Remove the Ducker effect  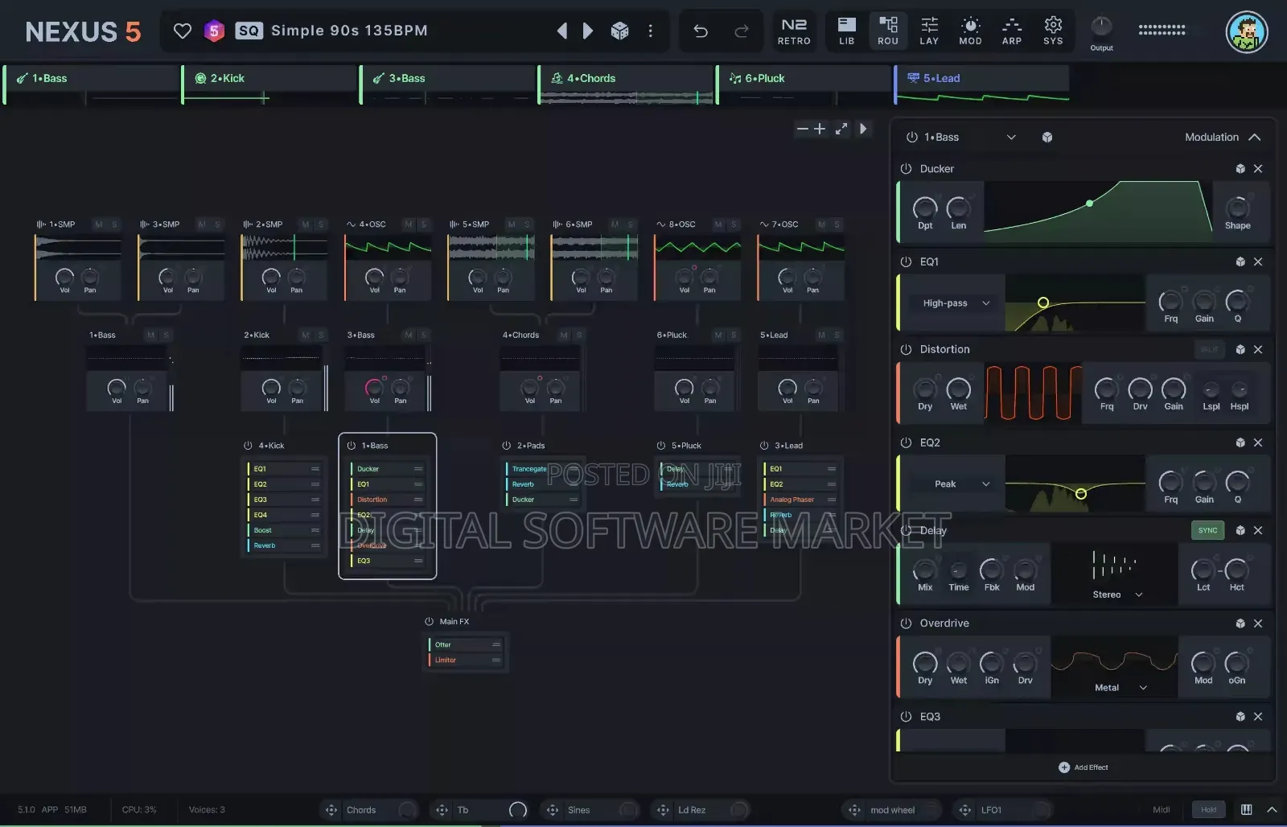(x=1258, y=169)
